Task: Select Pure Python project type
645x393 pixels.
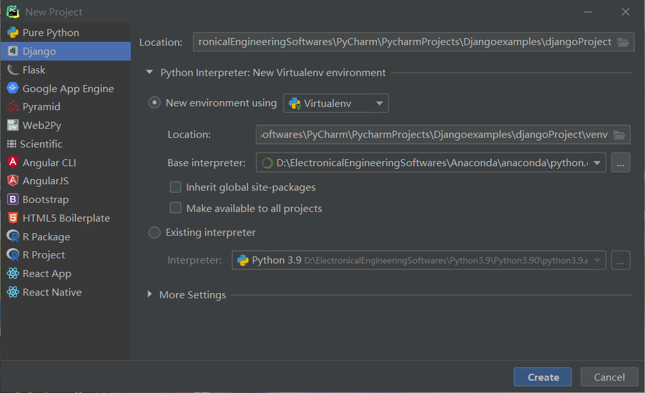Action: (x=66, y=32)
